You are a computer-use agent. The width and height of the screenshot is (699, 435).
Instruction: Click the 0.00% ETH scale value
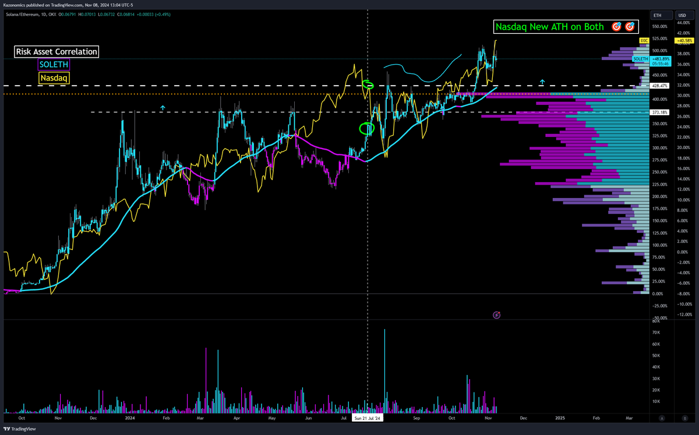(x=659, y=294)
